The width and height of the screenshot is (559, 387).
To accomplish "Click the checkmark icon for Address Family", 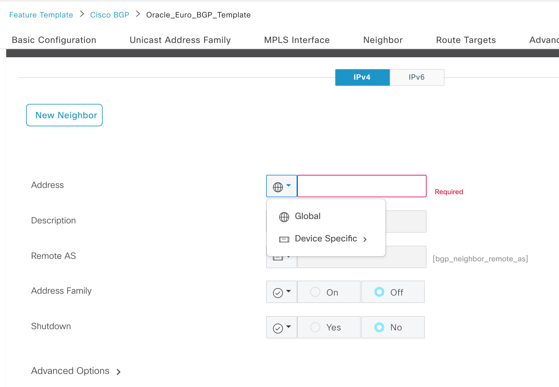I will [278, 293].
